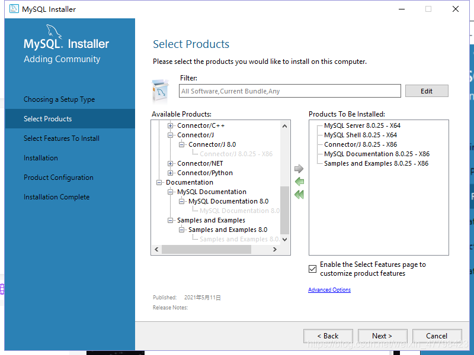The width and height of the screenshot is (474, 355).
Task: Click the Available Products vertical scrollbar thumb
Action: tap(284, 210)
